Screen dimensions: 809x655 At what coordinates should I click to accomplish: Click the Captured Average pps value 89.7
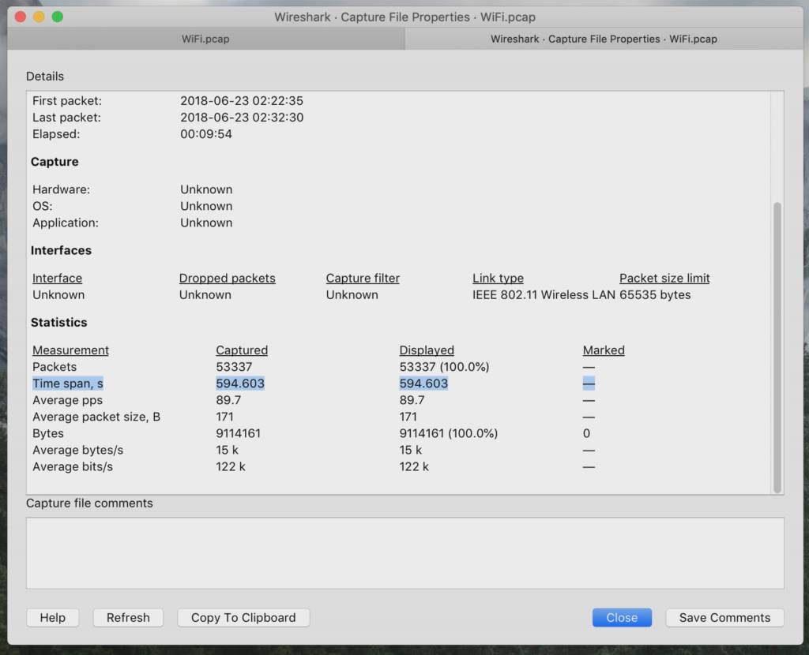pyautogui.click(x=228, y=400)
